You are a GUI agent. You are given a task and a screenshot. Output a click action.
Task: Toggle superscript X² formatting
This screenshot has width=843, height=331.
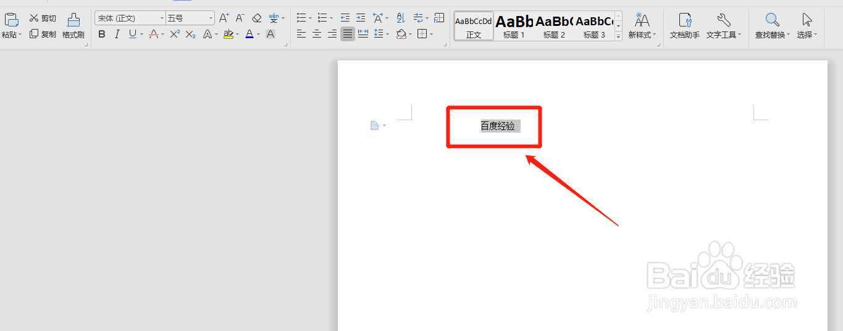pyautogui.click(x=175, y=35)
